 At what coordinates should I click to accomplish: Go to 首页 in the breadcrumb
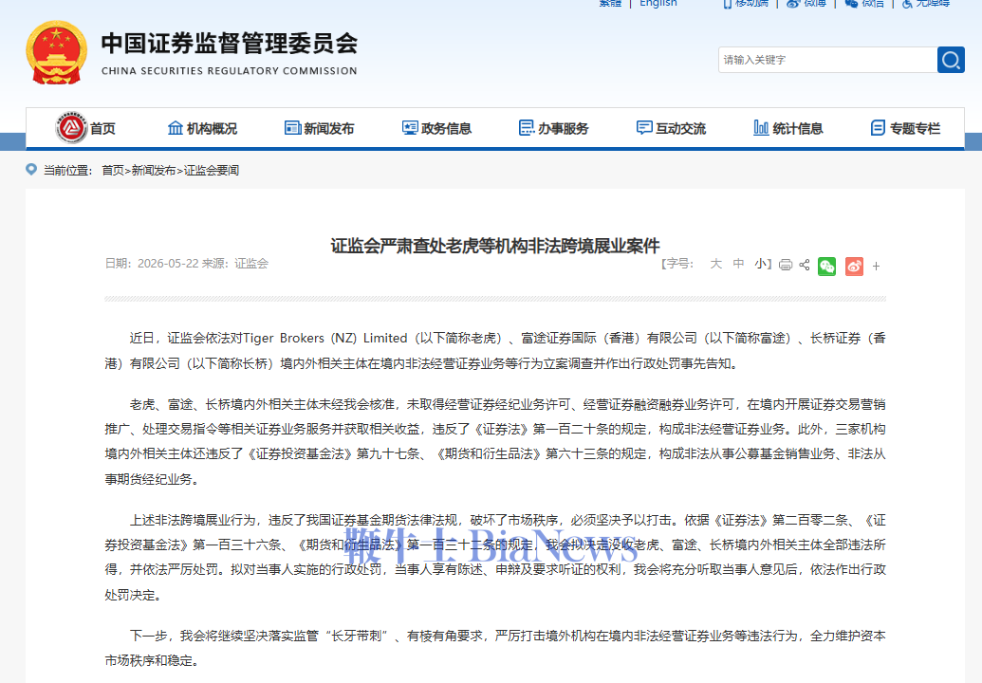coord(113,171)
